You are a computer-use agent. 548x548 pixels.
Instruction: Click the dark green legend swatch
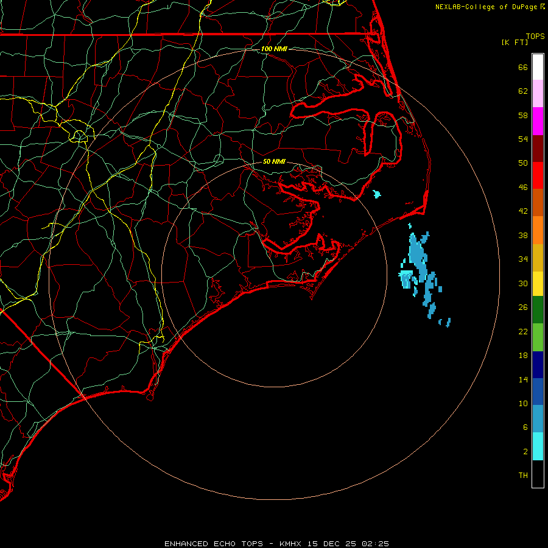click(538, 310)
